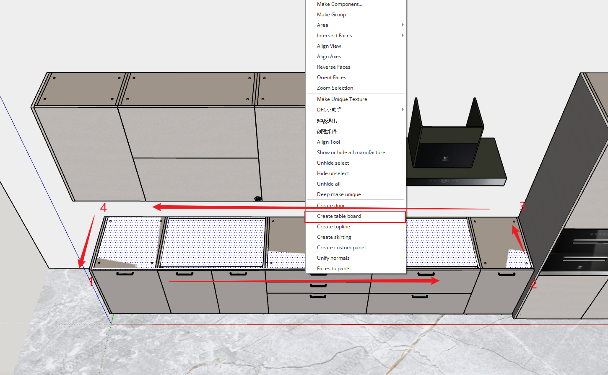Open the DFC小助手 submenu

(x=403, y=110)
